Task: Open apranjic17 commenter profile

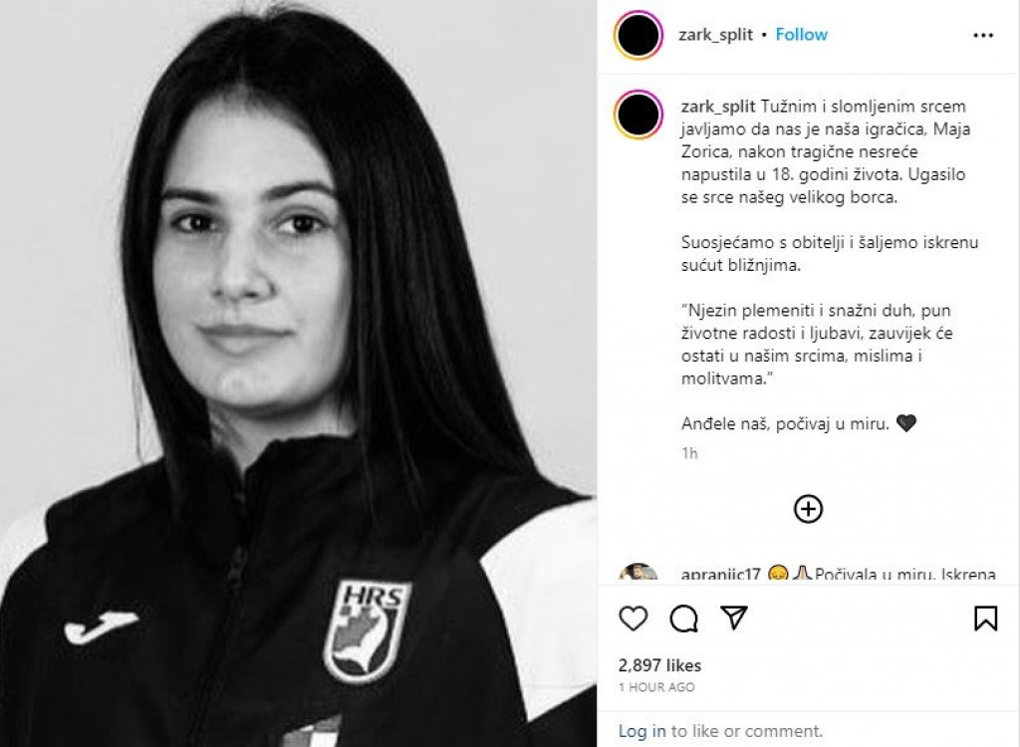Action: click(721, 574)
